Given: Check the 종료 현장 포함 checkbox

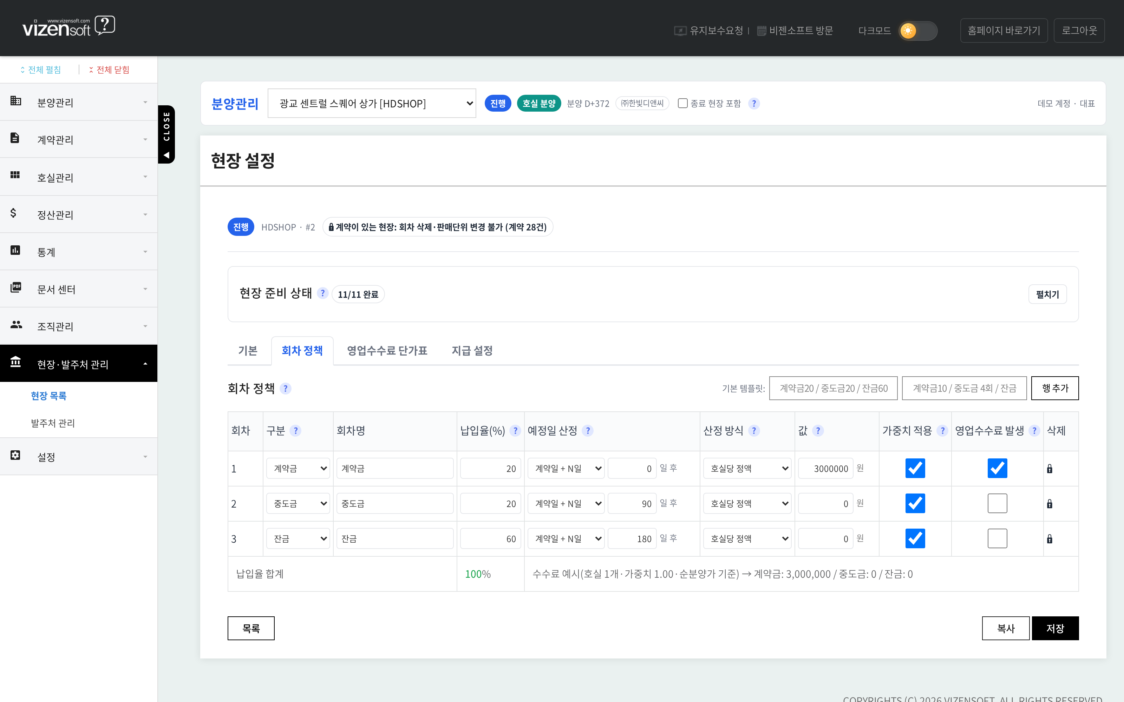Looking at the screenshot, I should (x=683, y=103).
